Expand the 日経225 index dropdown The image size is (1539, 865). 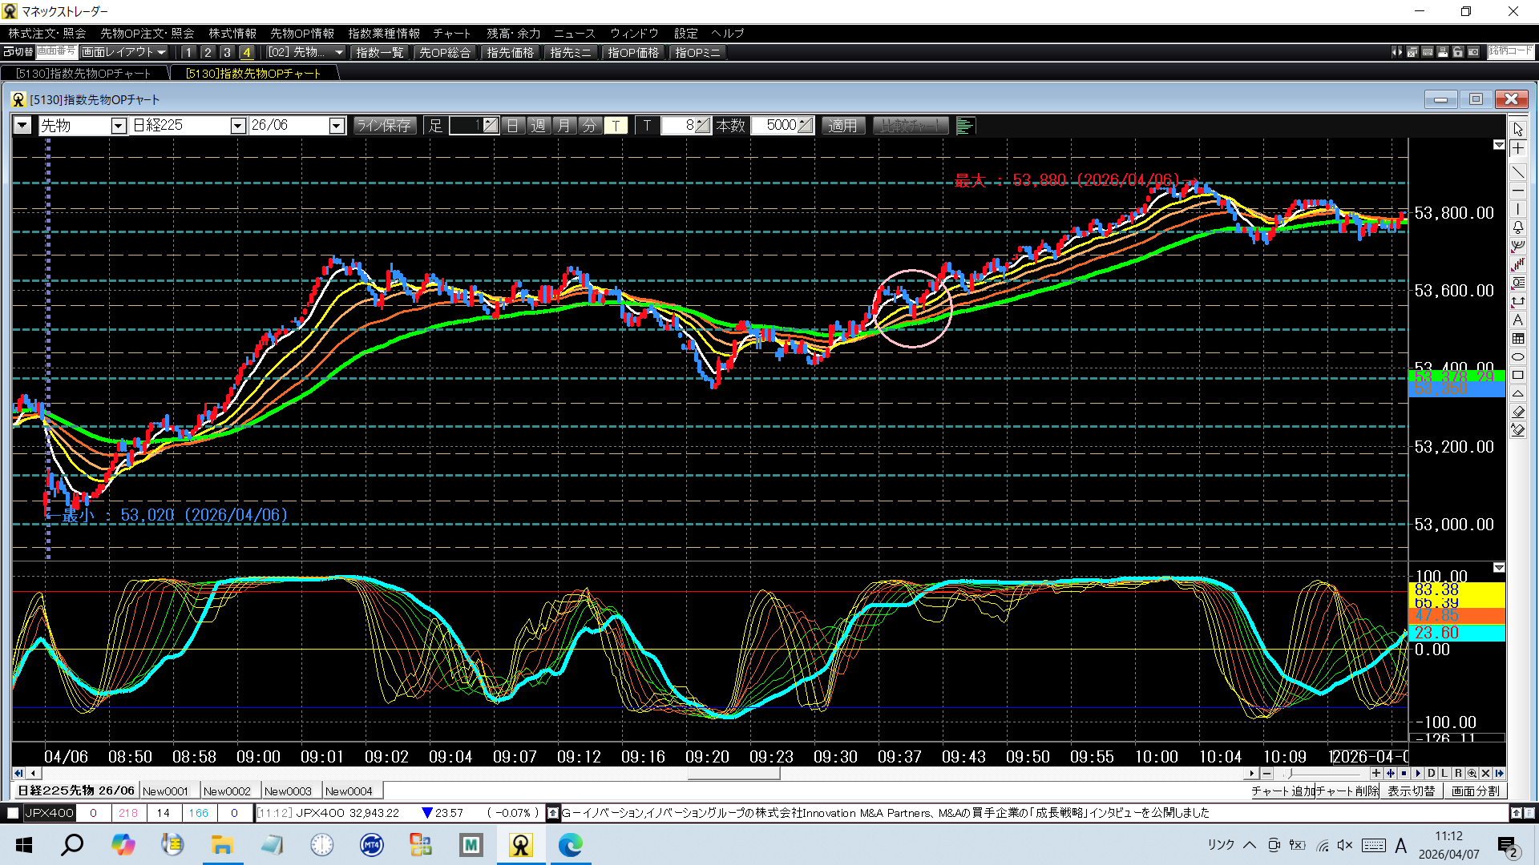pos(238,126)
